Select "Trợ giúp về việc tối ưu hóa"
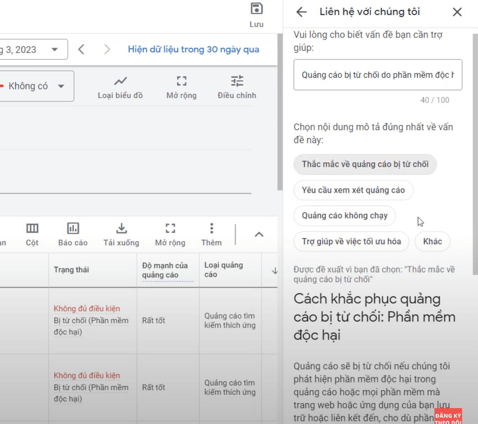The height and width of the screenshot is (424, 478). point(351,241)
